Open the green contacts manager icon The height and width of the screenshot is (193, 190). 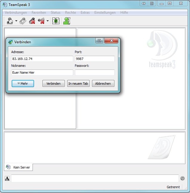[x=67, y=21]
